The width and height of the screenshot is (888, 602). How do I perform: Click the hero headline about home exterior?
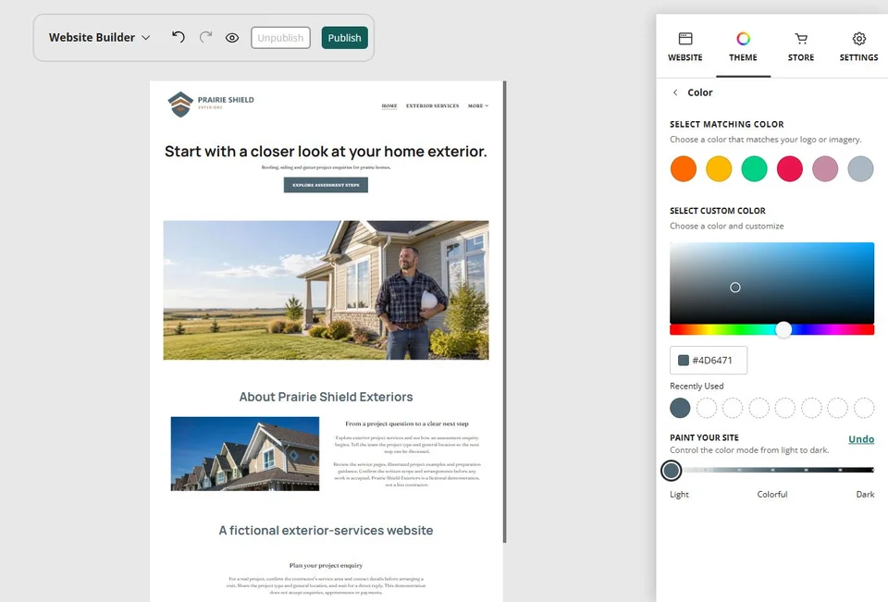pos(326,152)
